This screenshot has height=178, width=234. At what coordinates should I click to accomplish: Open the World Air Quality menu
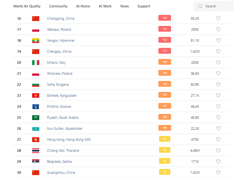pyautogui.click(x=27, y=6)
